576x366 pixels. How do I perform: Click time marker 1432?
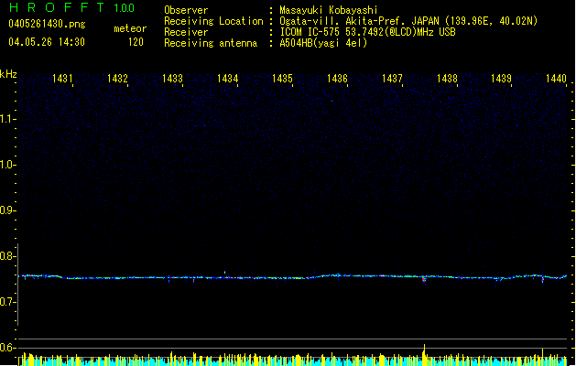[x=117, y=78]
